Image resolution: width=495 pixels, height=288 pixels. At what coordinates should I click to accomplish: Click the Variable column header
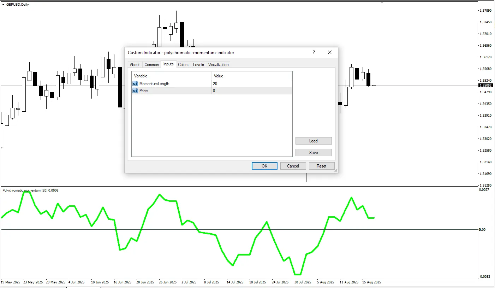coord(141,76)
